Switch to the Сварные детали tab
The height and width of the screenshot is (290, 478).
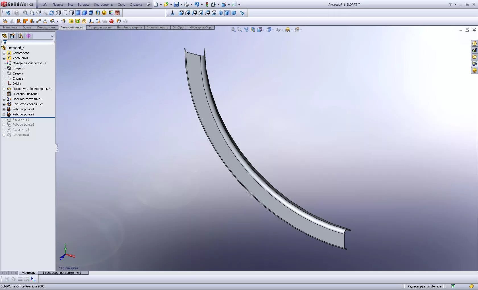pos(100,28)
